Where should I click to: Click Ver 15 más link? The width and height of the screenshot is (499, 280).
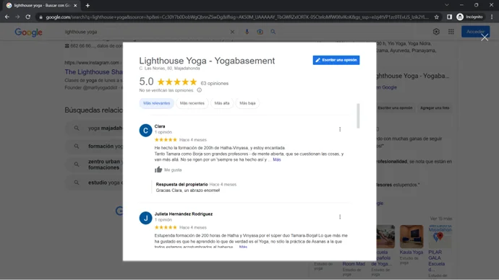click(x=440, y=219)
